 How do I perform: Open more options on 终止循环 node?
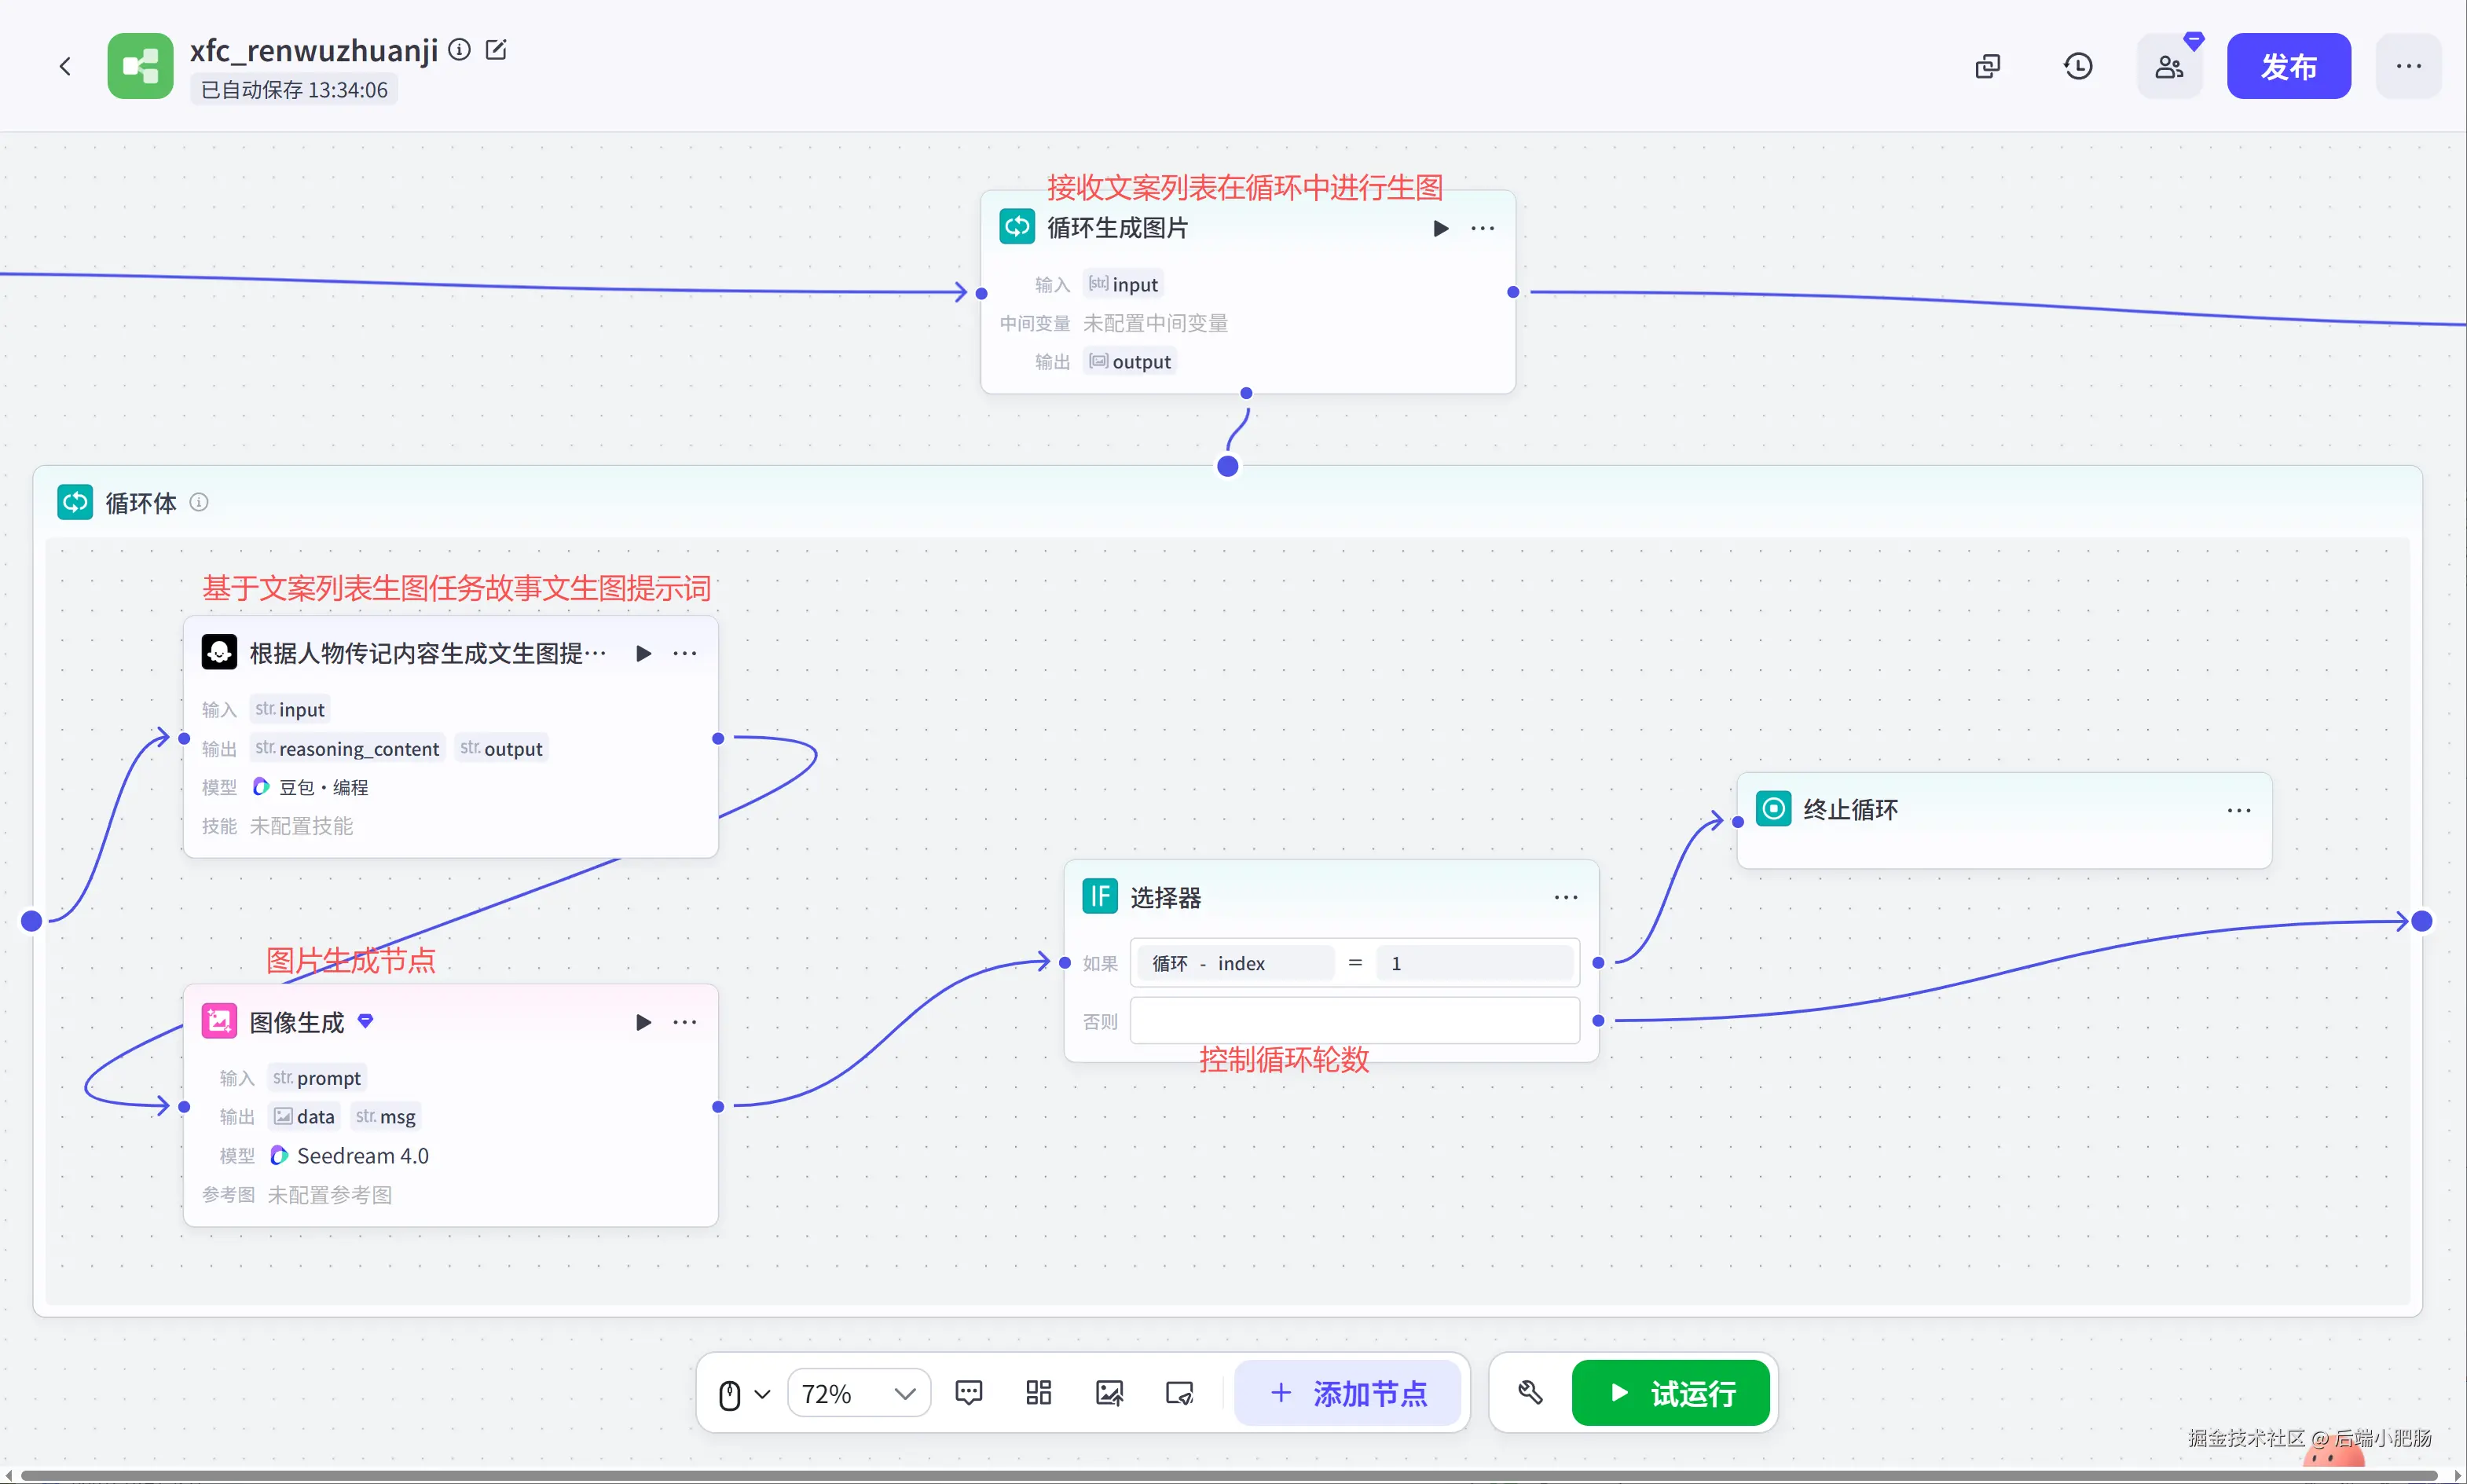2238,810
